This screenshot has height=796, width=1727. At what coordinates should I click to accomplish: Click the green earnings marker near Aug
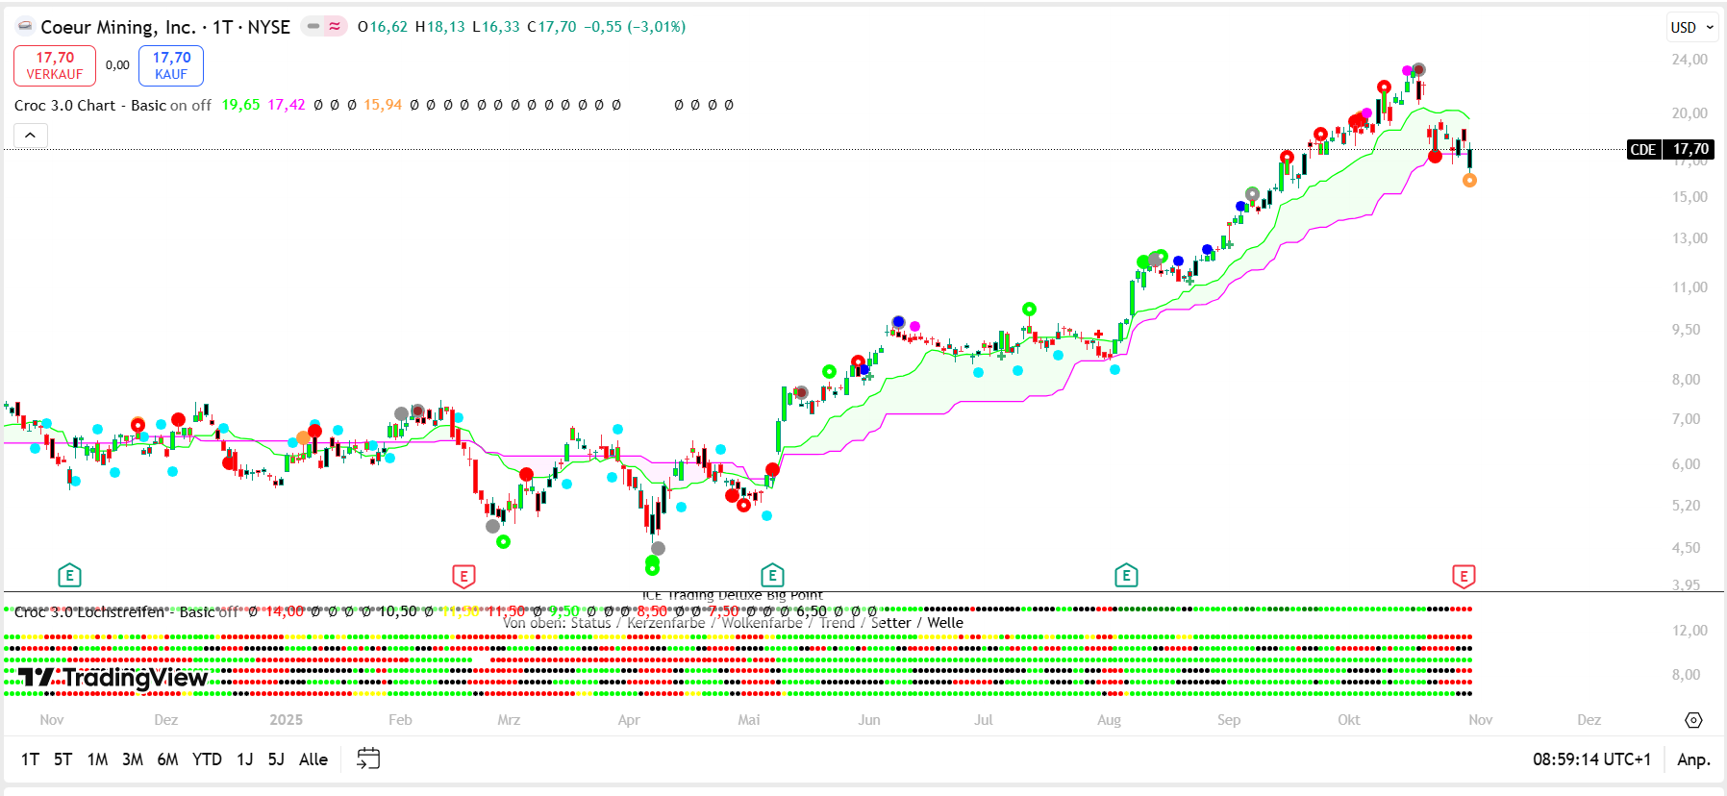[x=1126, y=576]
